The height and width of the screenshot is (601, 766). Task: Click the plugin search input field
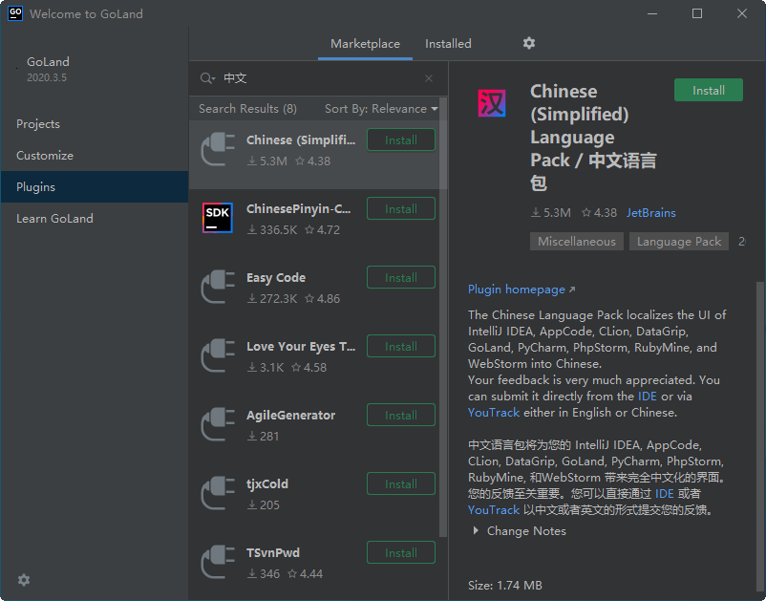320,78
